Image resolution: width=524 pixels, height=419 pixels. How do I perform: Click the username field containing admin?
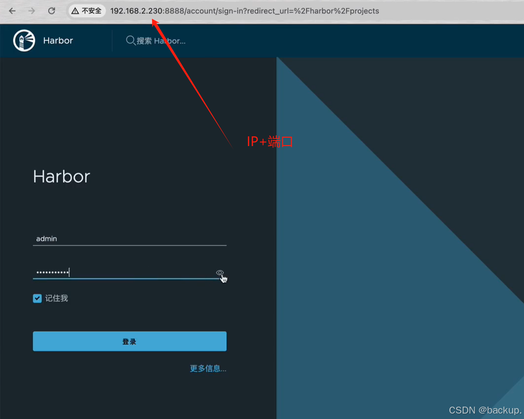pos(130,239)
